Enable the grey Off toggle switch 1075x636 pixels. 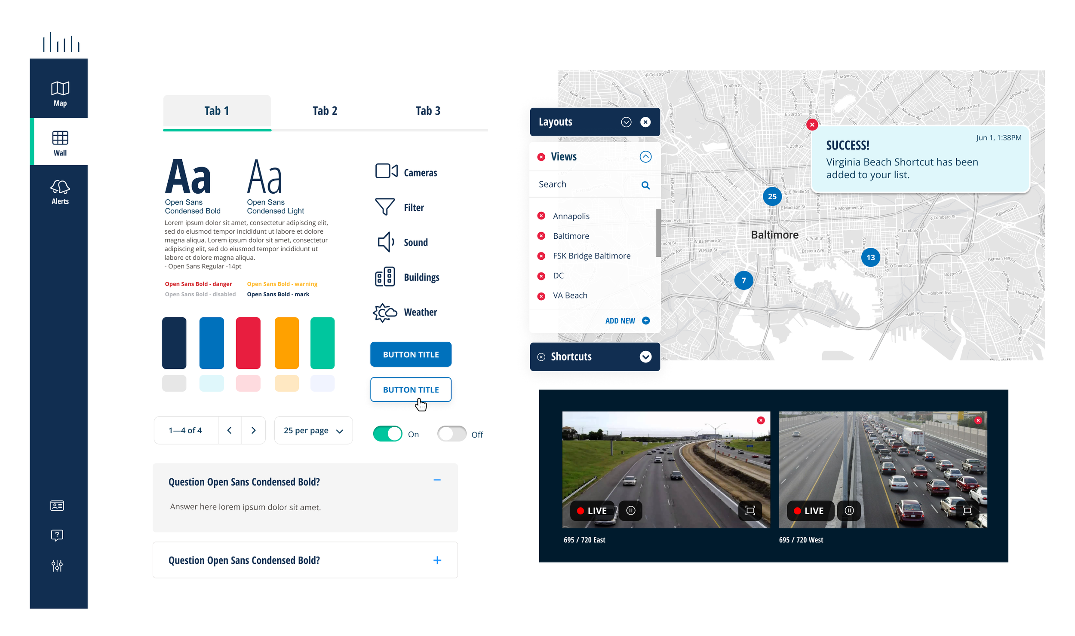(451, 434)
